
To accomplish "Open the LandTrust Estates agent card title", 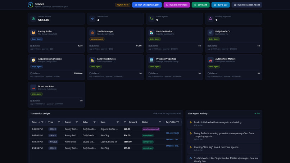I will [107, 59].
